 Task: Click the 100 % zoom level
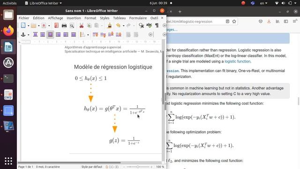pos(160,167)
